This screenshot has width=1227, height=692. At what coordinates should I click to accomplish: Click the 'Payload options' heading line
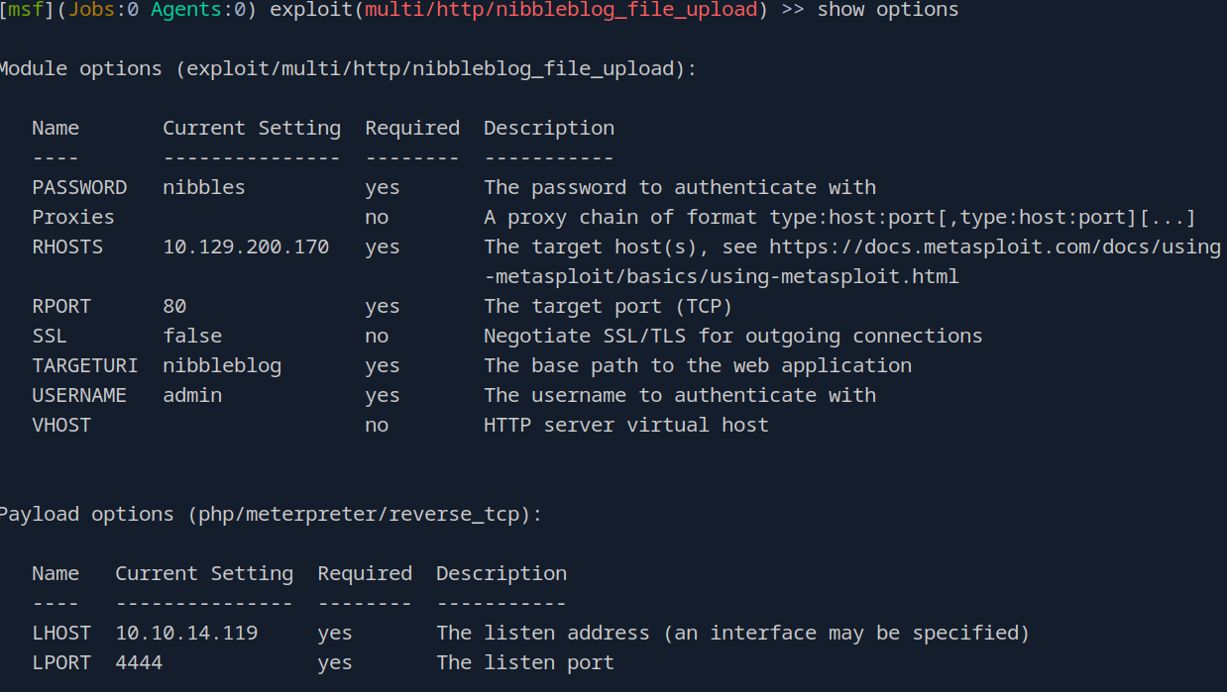point(270,514)
